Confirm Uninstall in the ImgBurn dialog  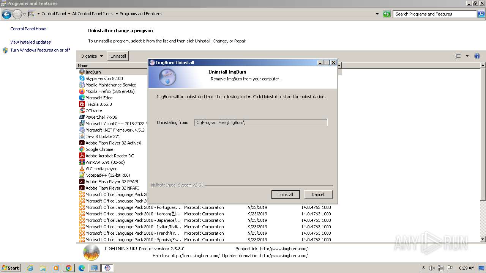285,195
